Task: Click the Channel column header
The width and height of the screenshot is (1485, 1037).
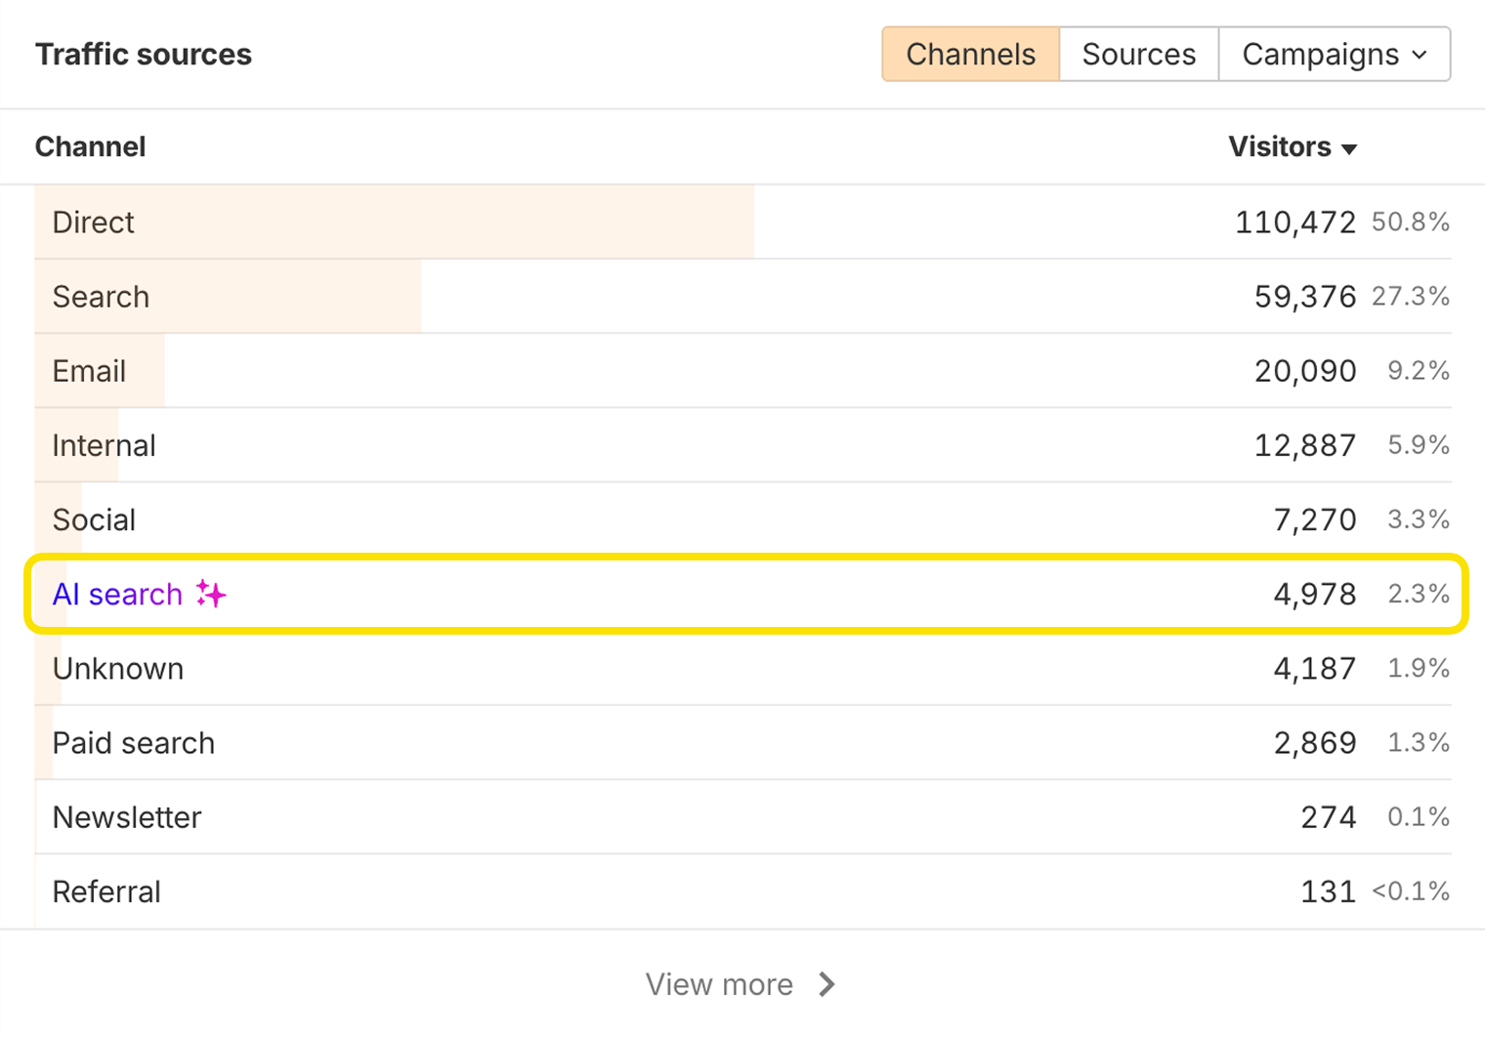Action: 90,147
